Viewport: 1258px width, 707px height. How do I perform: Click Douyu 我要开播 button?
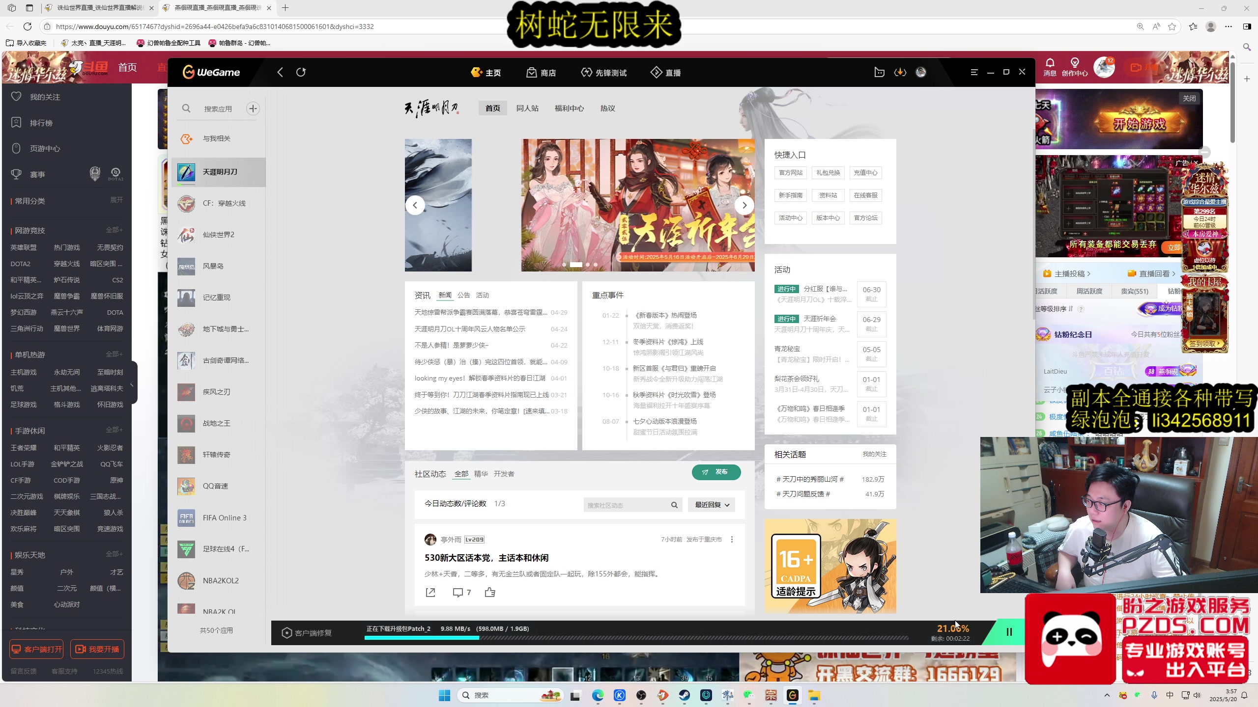tap(97, 649)
